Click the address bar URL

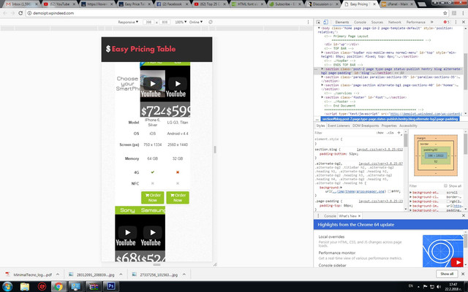click(x=53, y=13)
